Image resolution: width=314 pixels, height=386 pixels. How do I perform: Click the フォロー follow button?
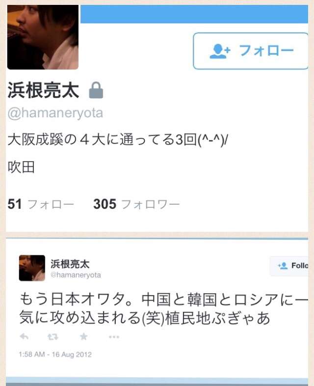(251, 51)
